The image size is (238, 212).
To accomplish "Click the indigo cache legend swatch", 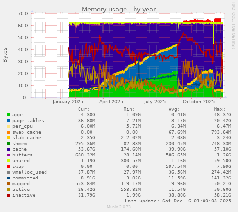I will [x=8, y=149].
